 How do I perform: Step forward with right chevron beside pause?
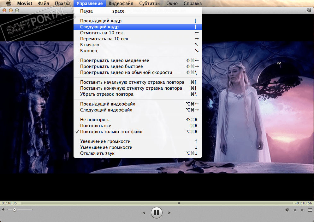click(x=169, y=213)
